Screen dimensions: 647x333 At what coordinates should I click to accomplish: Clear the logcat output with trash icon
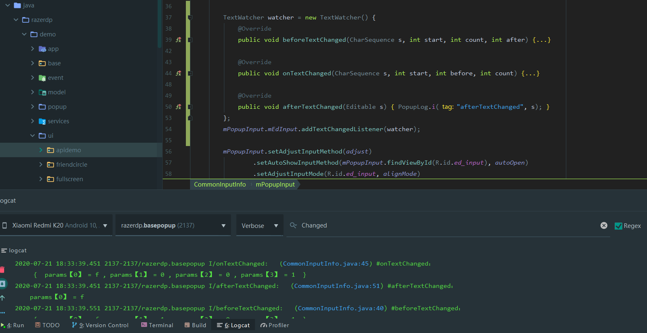[3, 269]
